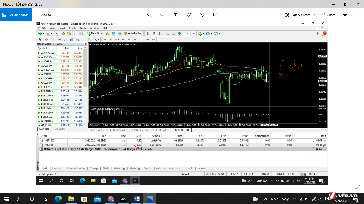The height and width of the screenshot is (204, 364).
Task: Tile chart windows with the grid icon
Action: click(179, 34)
